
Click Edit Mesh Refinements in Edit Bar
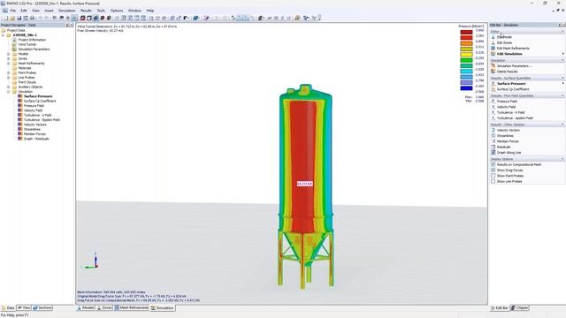click(513, 49)
